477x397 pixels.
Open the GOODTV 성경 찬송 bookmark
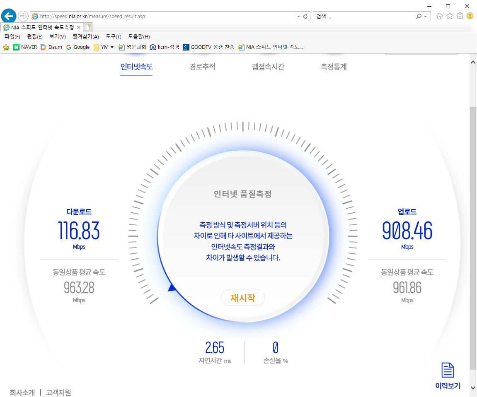209,47
